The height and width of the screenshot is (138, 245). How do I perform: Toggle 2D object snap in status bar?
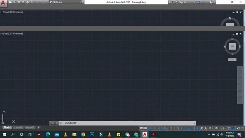tap(190, 128)
